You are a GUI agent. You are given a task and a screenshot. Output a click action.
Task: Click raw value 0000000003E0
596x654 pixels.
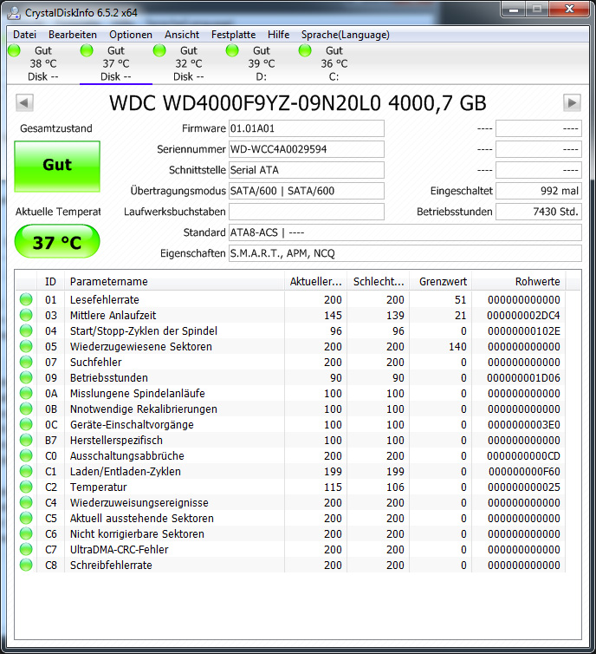click(523, 425)
